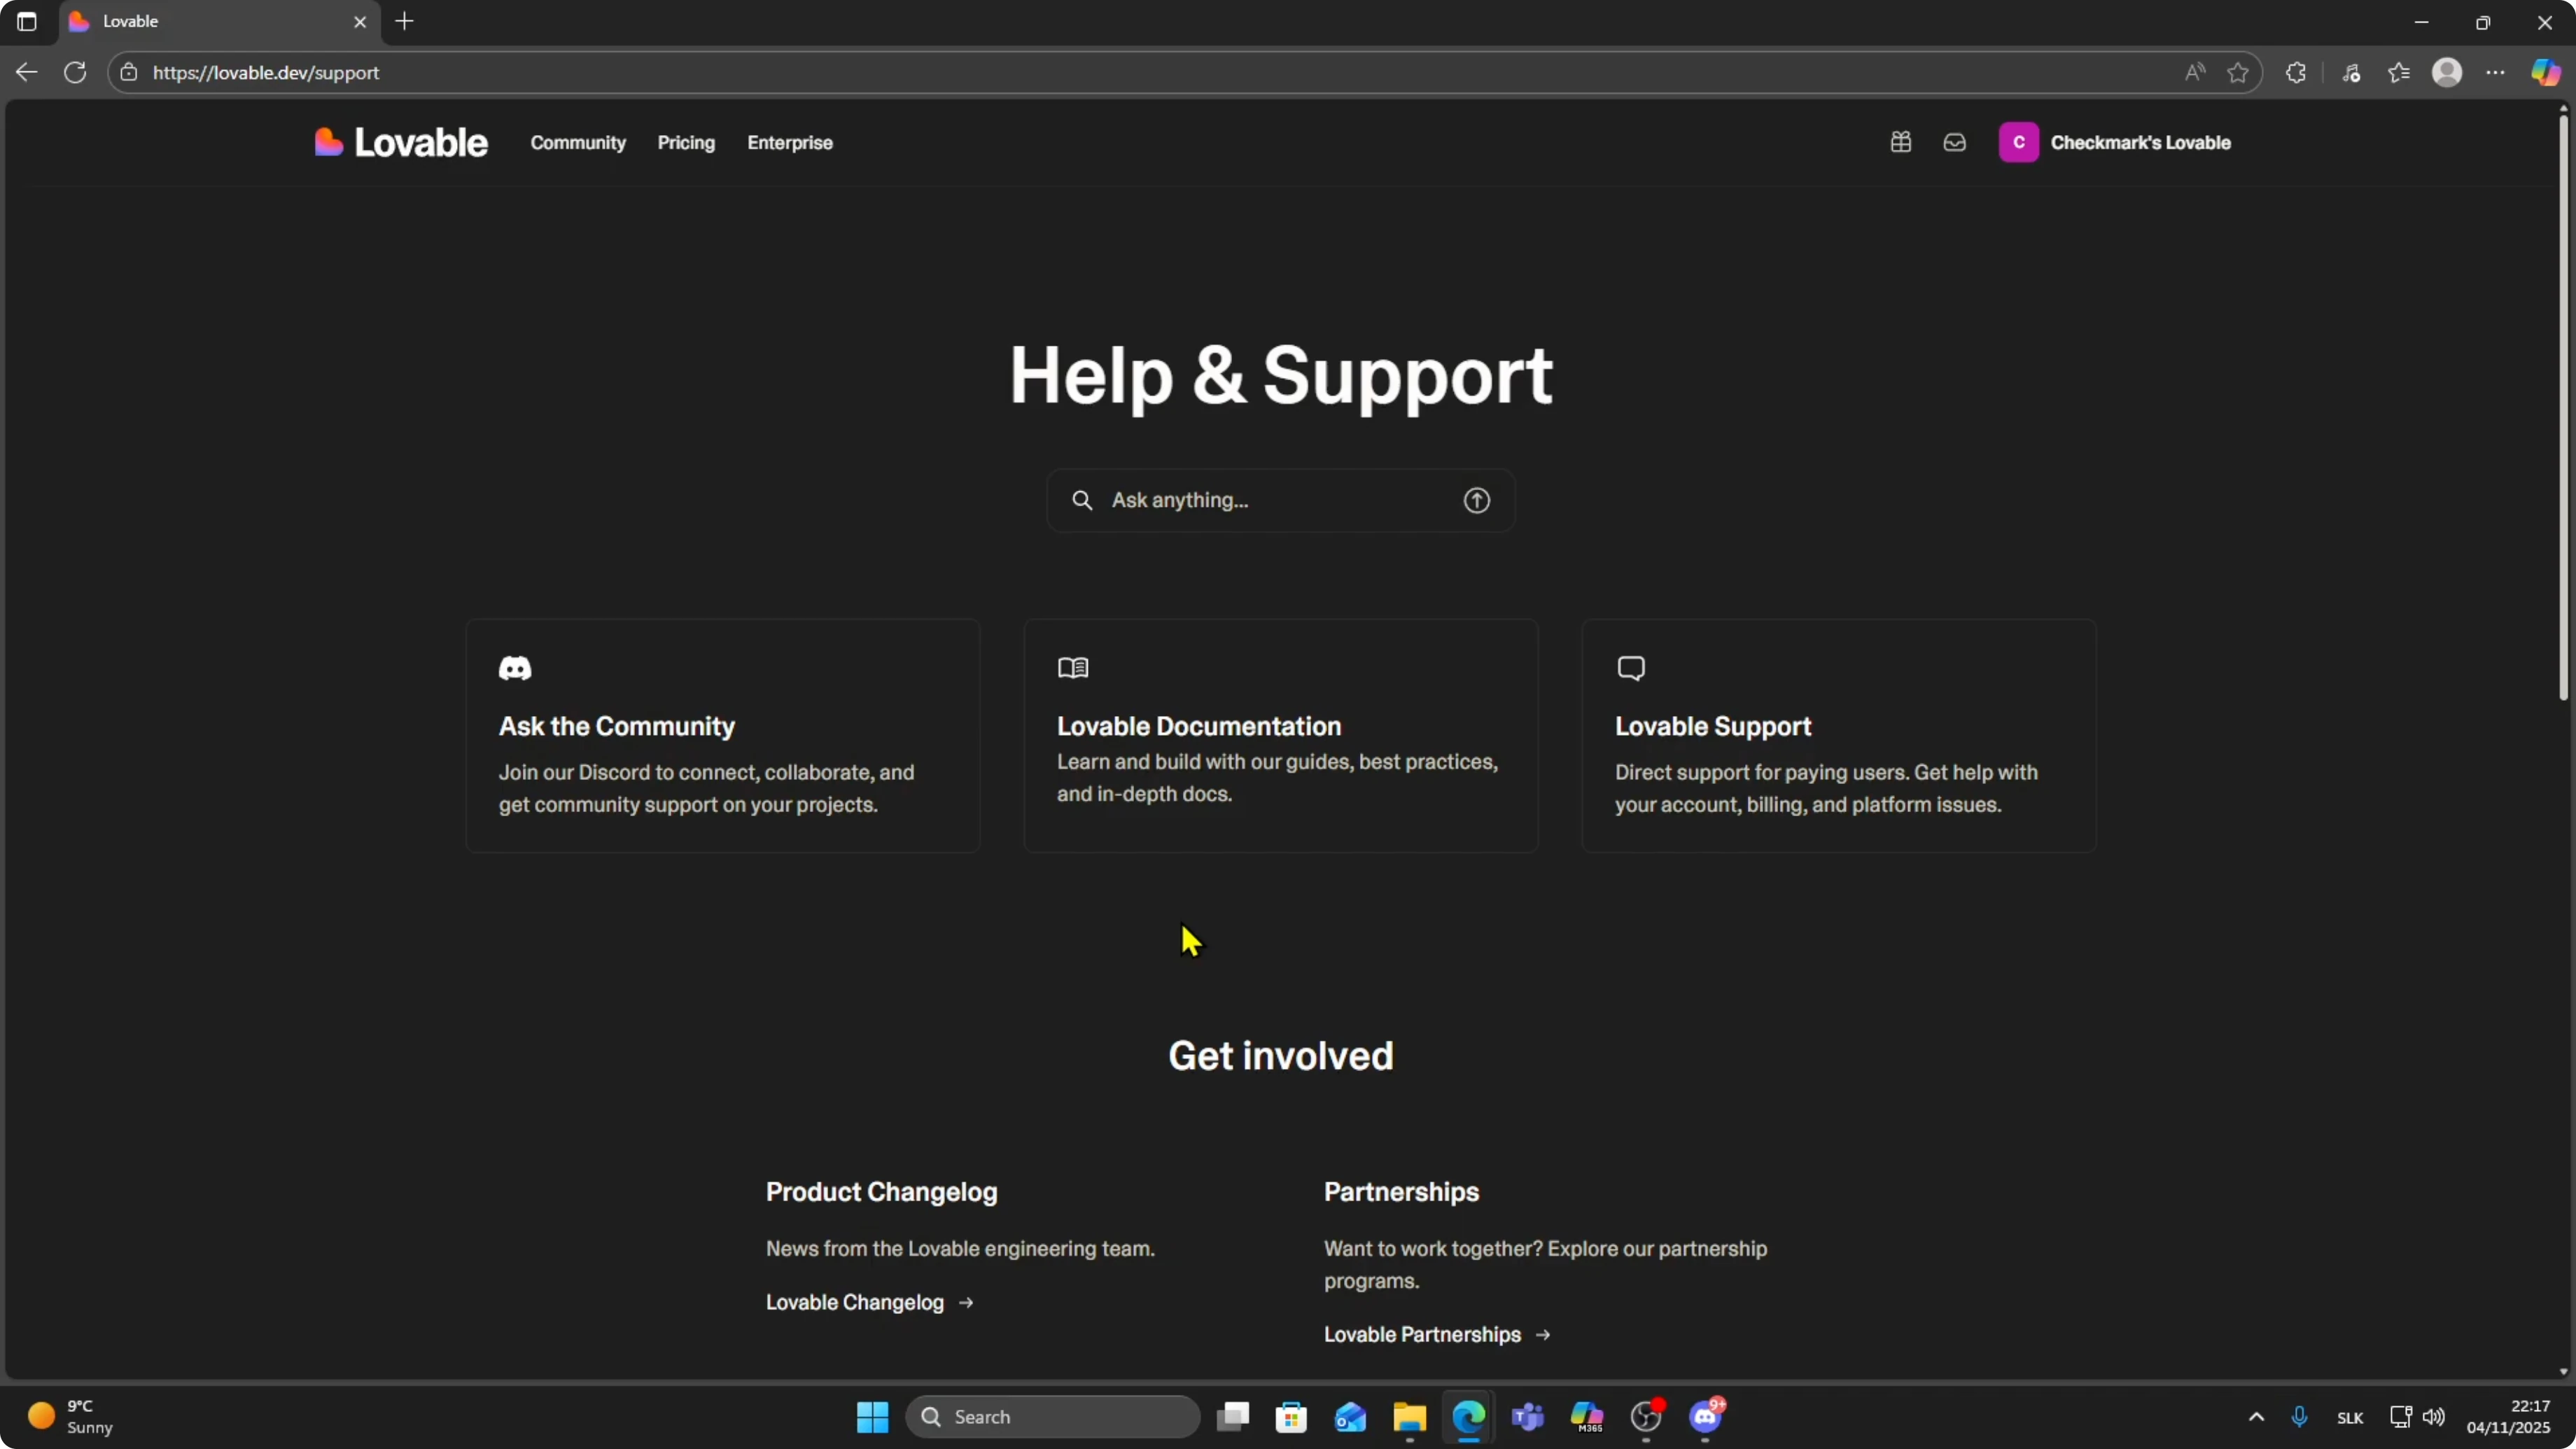
Task: Click the Lovable logo in the header
Action: 401,143
